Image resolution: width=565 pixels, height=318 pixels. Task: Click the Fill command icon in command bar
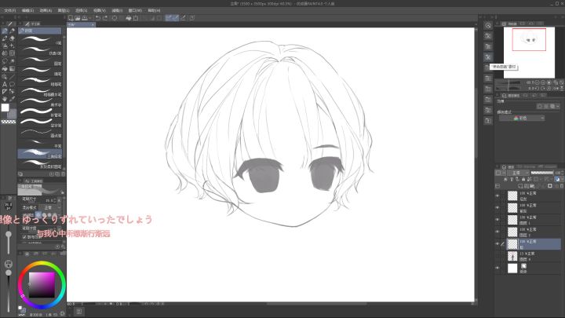[128, 17]
